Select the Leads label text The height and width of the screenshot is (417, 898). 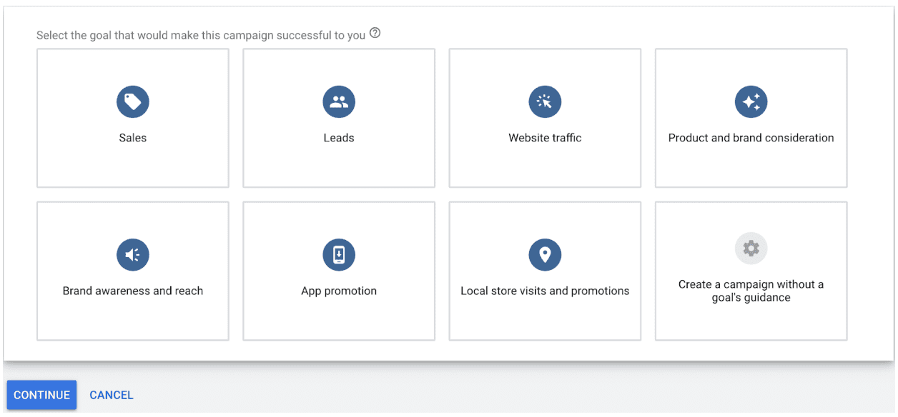[339, 138]
